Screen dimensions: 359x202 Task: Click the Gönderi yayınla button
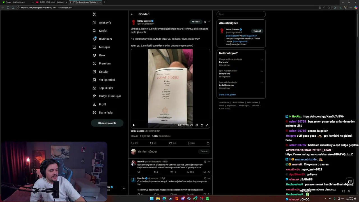(x=107, y=123)
